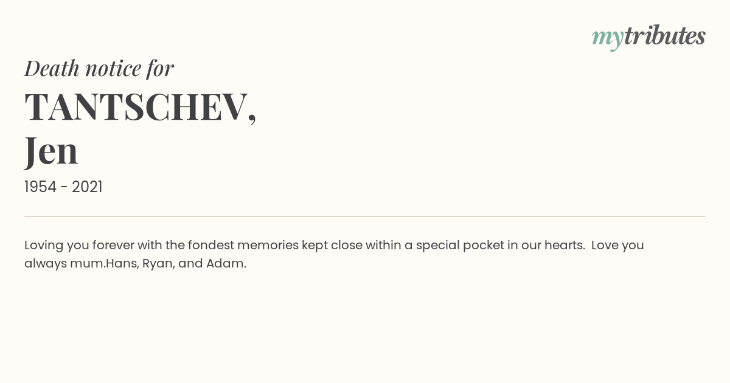Click the mytributes logo
This screenshot has width=730, height=383.
648,37
